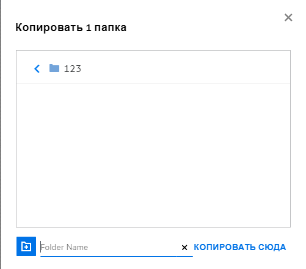Navigate up from folder 123 via the back arrow
The height and width of the screenshot is (269, 306).
pos(37,69)
